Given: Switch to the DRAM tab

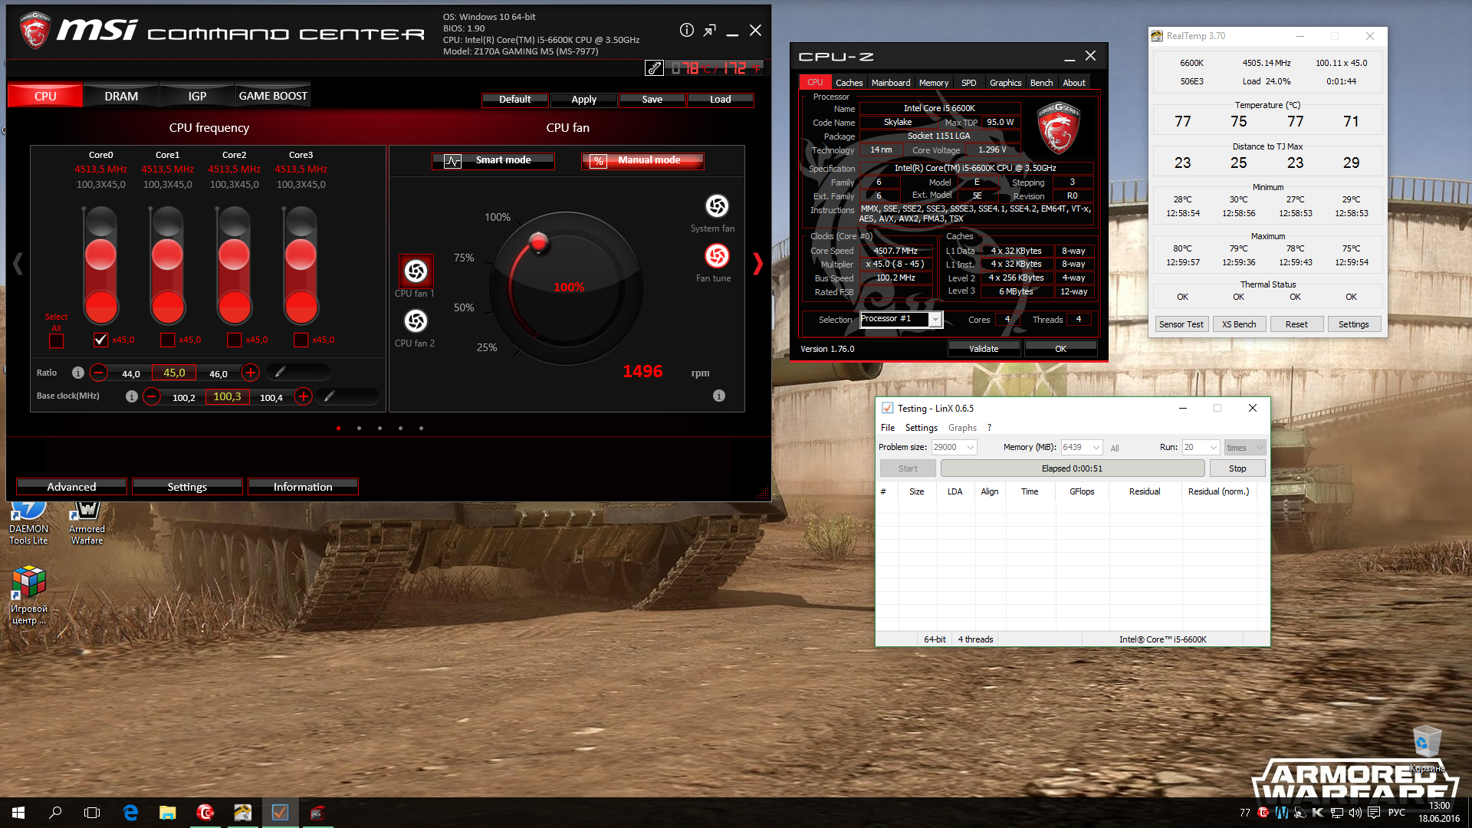Looking at the screenshot, I should point(121,97).
